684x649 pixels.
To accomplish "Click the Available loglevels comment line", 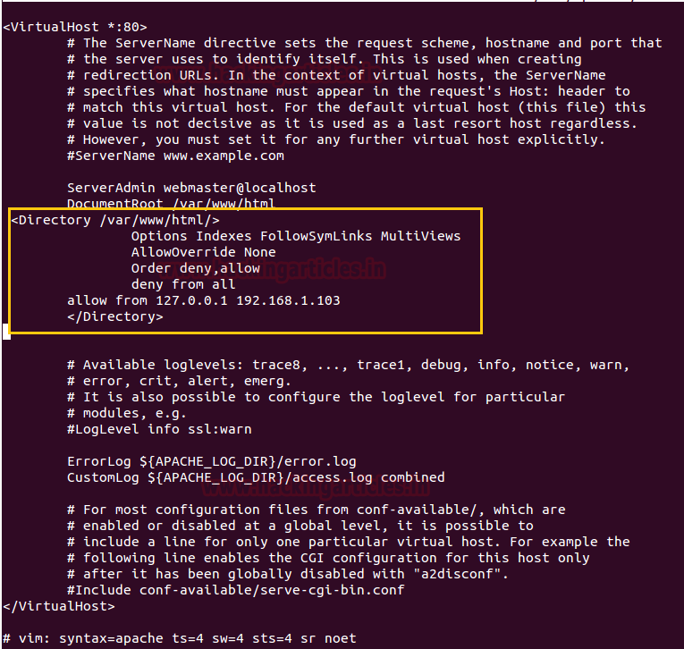I will coord(348,365).
